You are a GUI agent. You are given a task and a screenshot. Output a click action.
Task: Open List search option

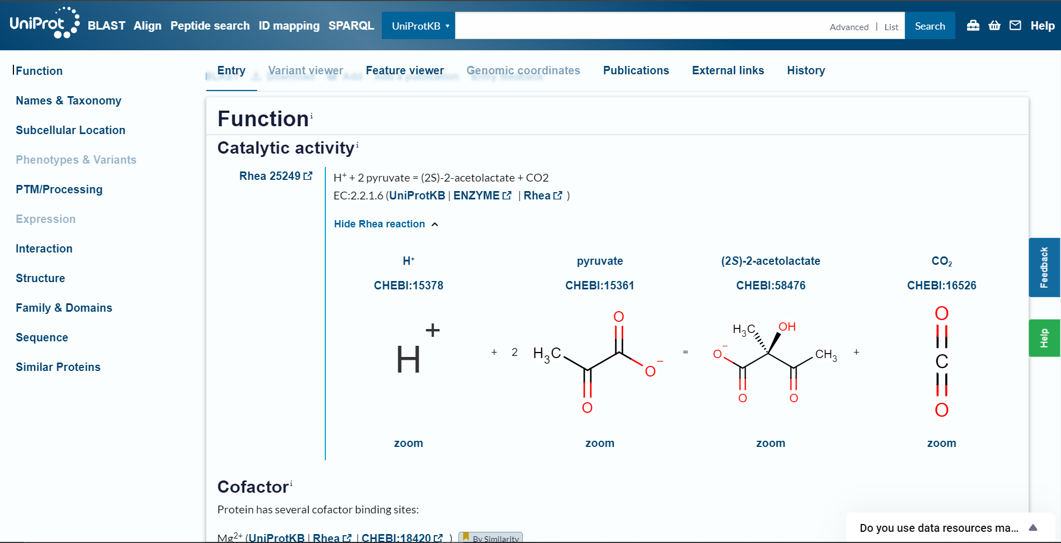[x=891, y=27]
